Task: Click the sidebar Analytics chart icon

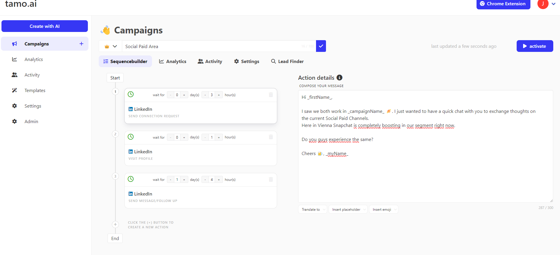Action: click(x=14, y=59)
